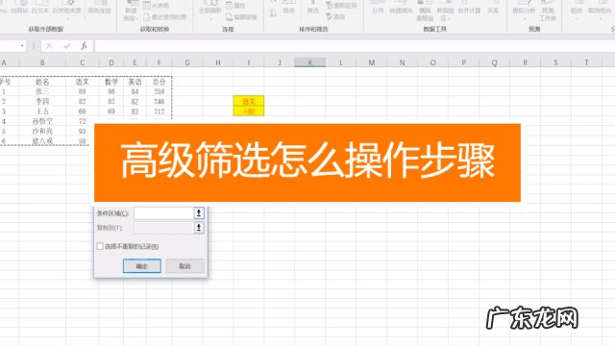The image size is (615, 346).
Task: Click 分列 (Text to Columns)
Action: coord(378,7)
